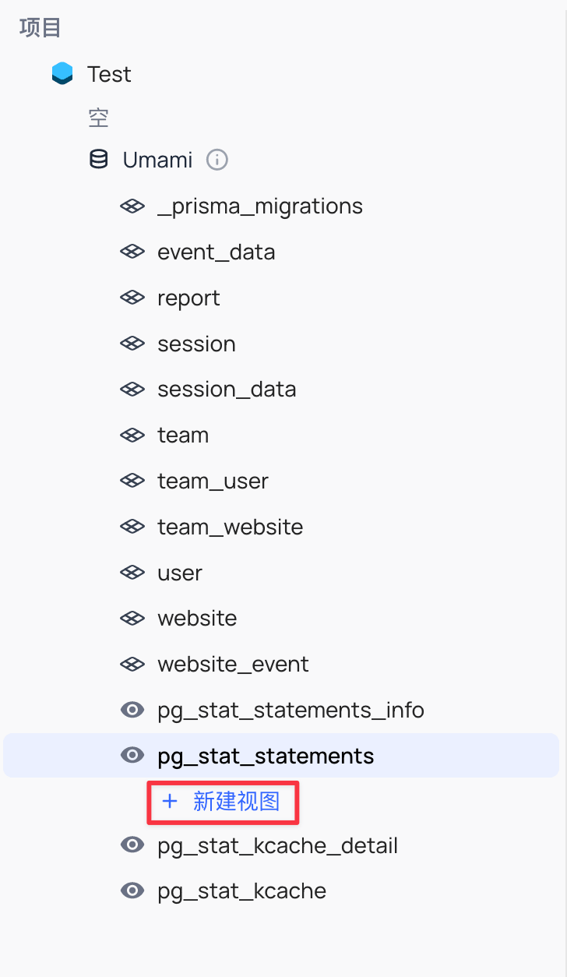Click the 新建视图 new view button
The height and width of the screenshot is (977, 567).
coord(223,801)
